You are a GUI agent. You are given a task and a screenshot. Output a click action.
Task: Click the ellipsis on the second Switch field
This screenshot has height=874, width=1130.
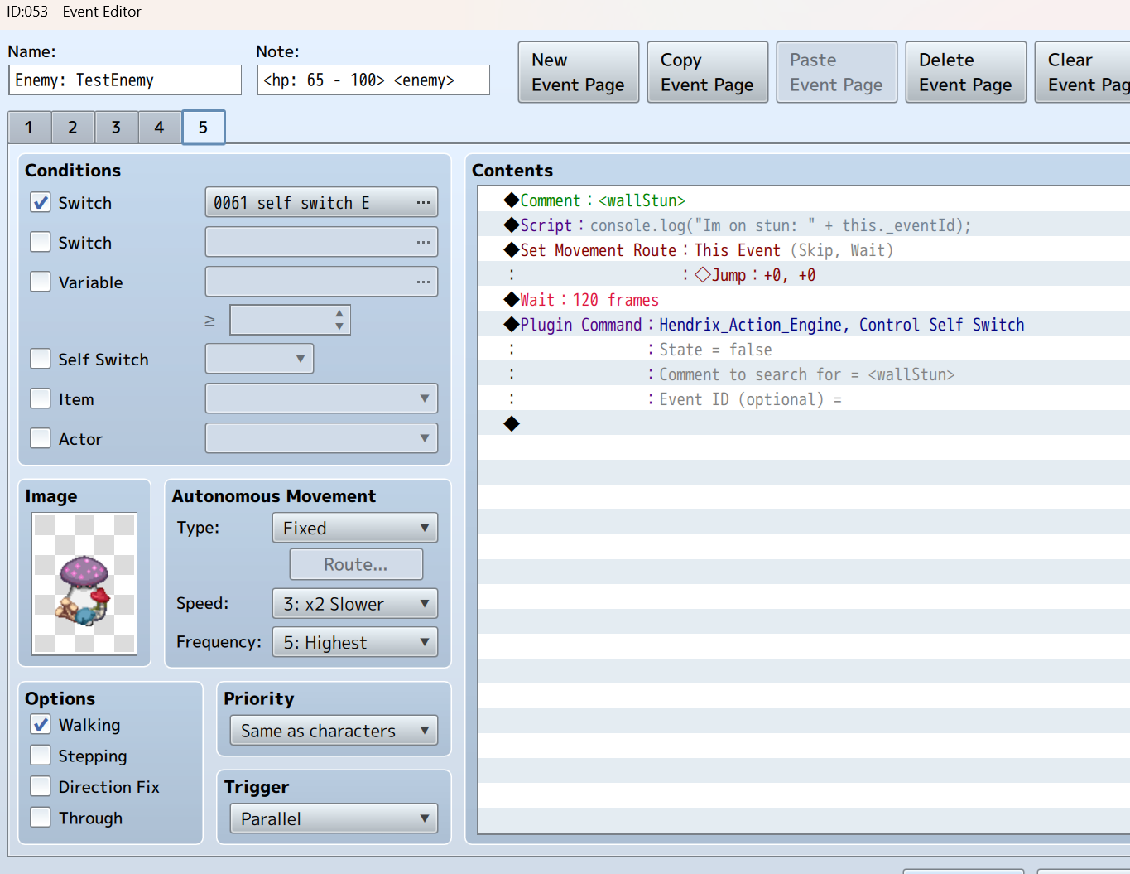click(423, 242)
